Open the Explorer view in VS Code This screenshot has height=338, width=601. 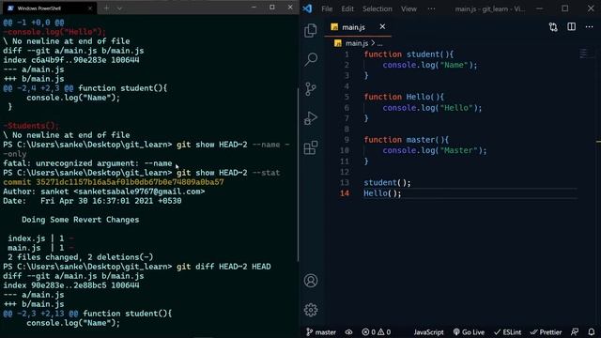[x=311, y=31]
